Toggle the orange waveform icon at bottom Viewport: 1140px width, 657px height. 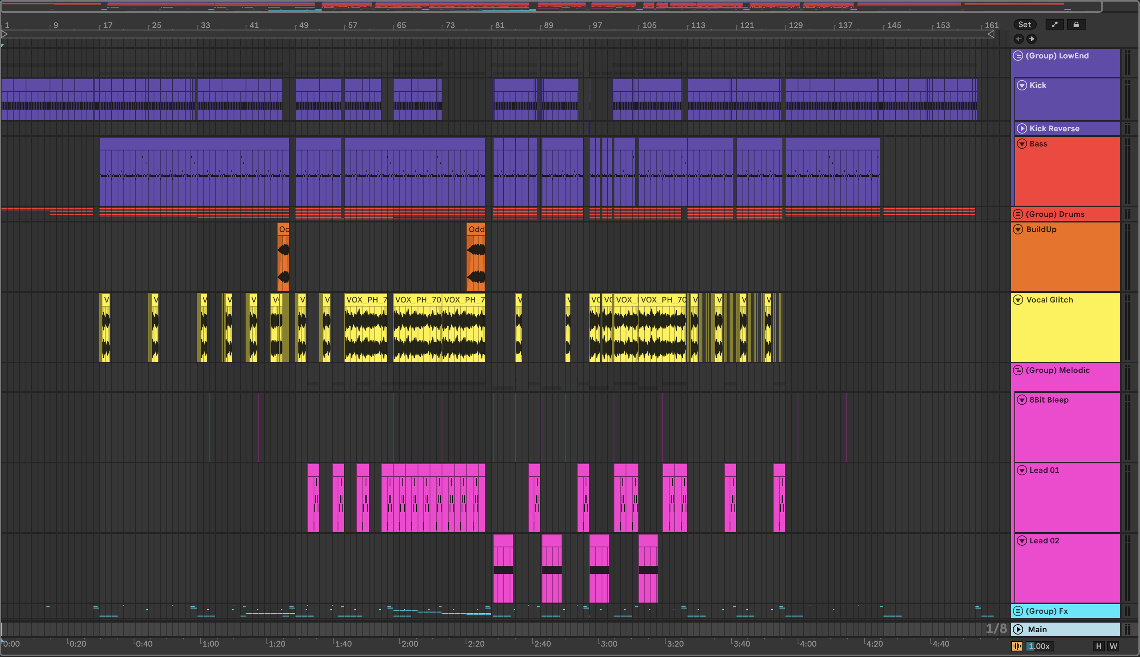(x=1017, y=646)
